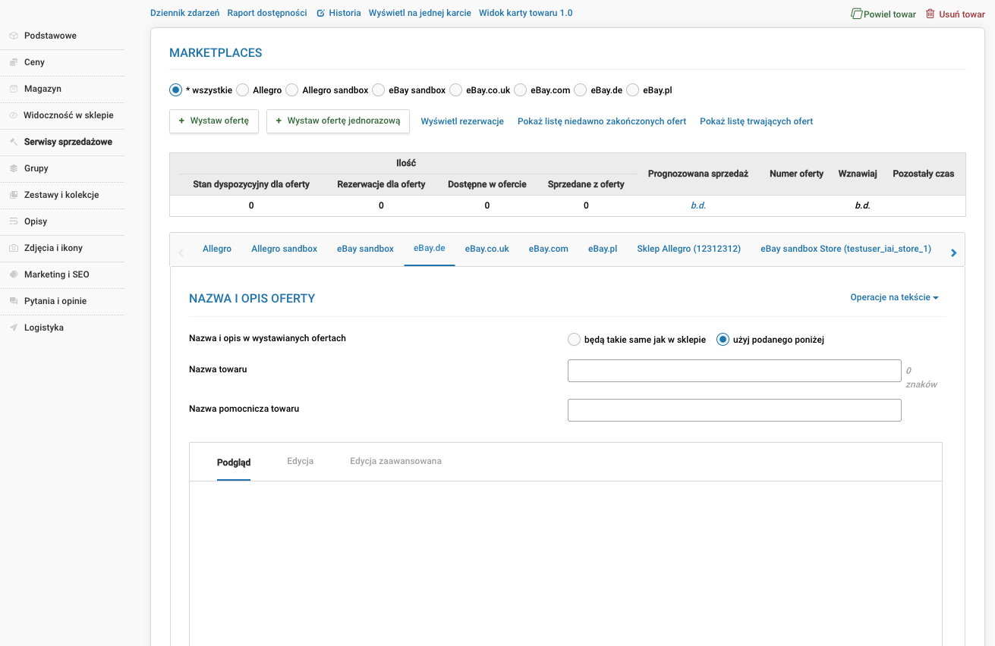
Task: Open the Raport dostępności link
Action: (267, 13)
